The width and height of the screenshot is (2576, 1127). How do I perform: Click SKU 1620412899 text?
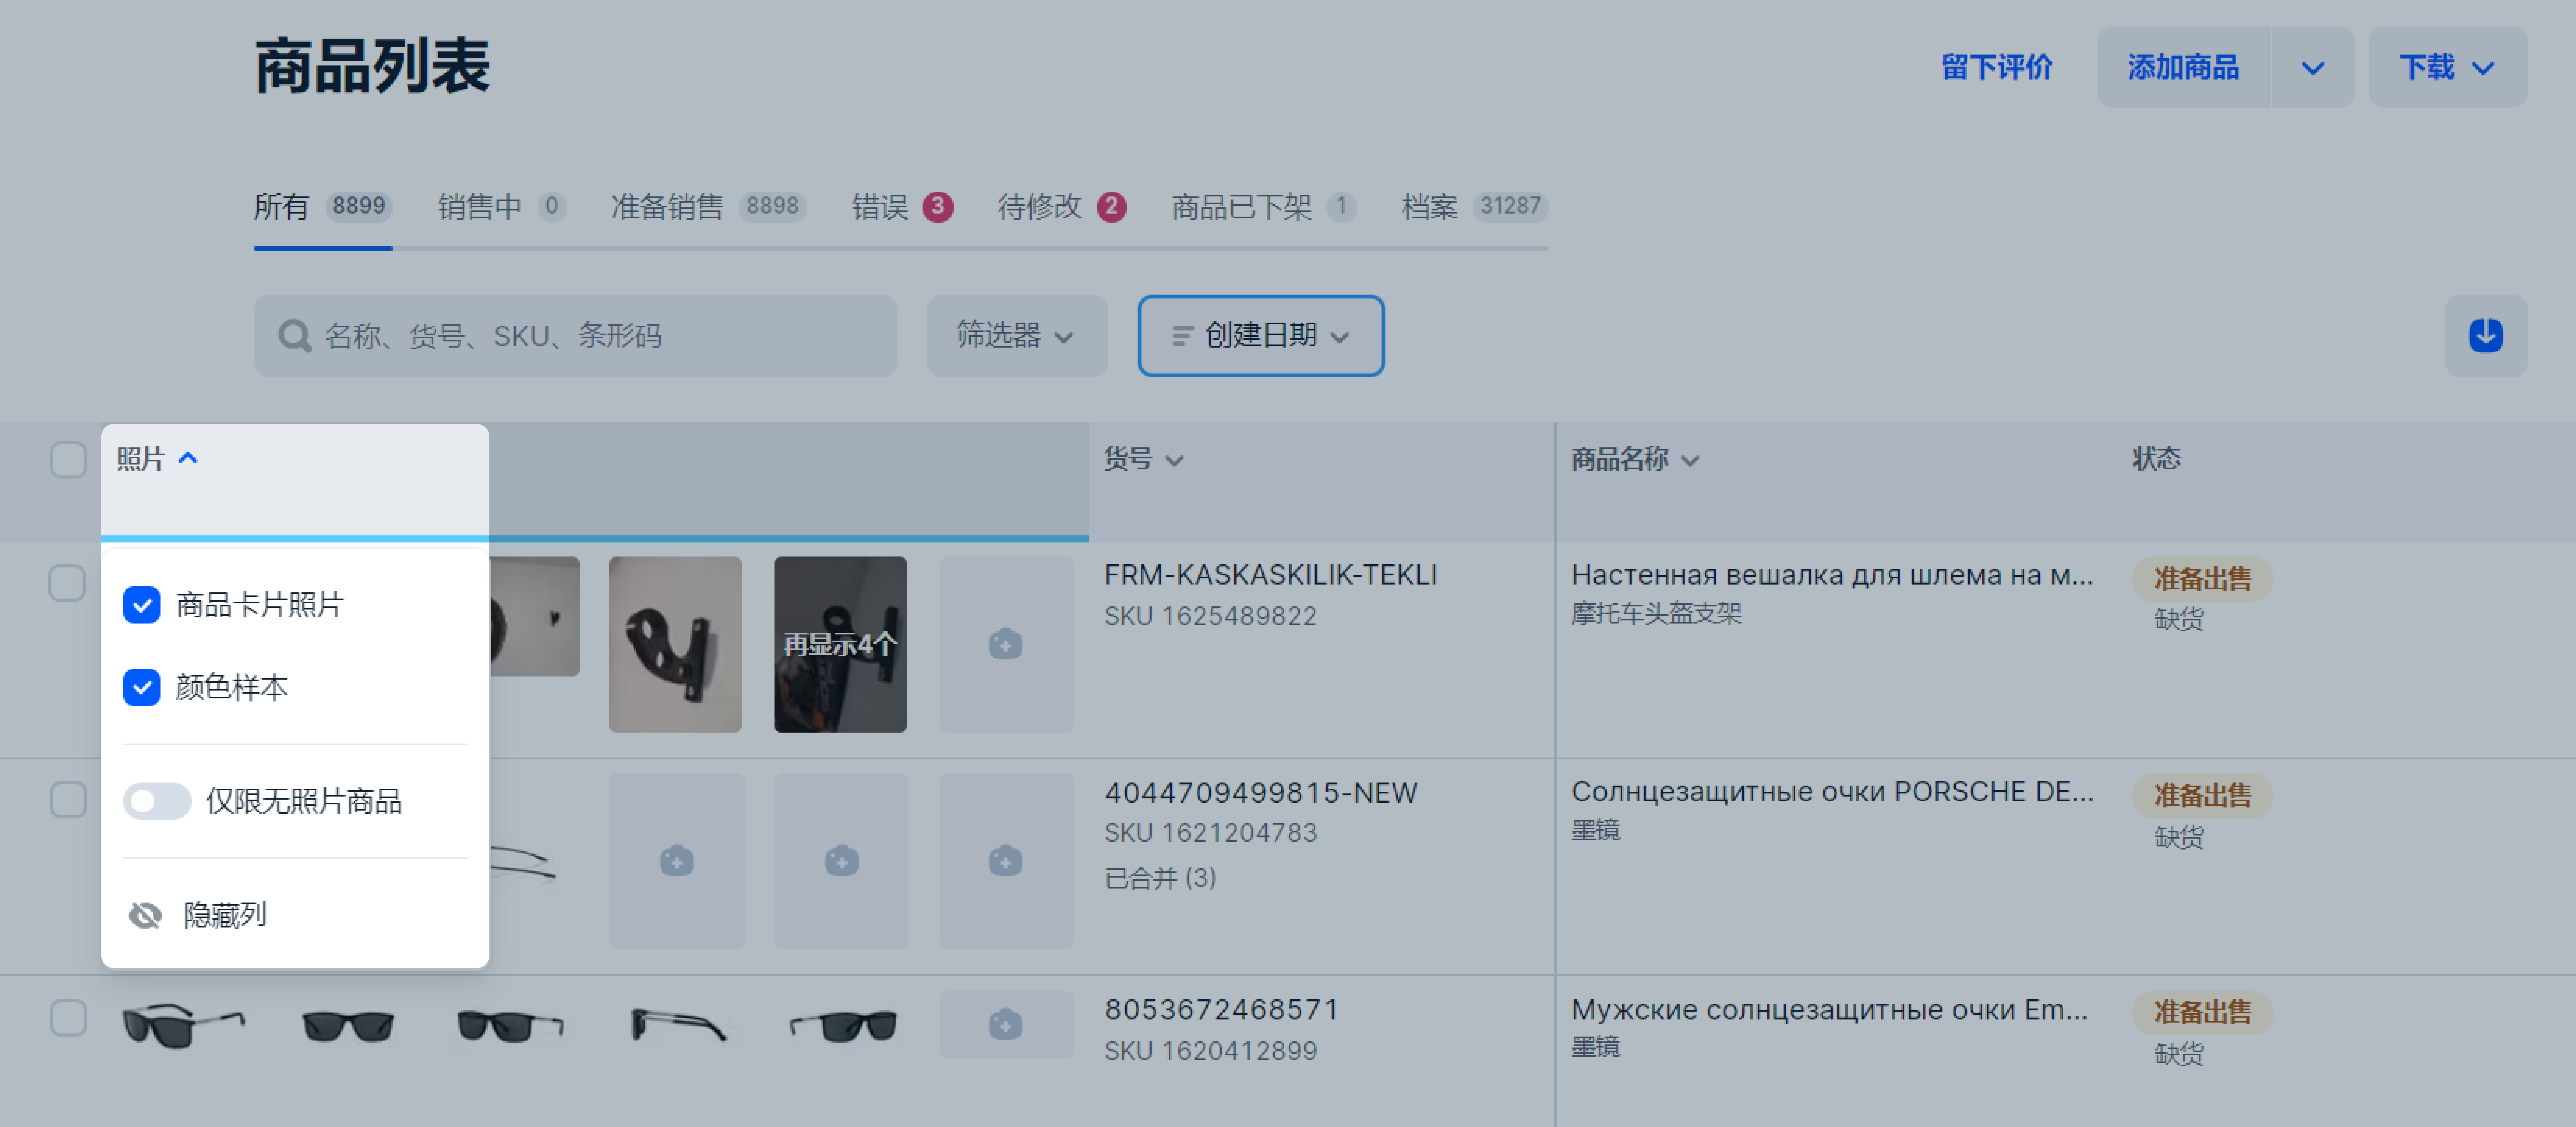(x=1210, y=1051)
